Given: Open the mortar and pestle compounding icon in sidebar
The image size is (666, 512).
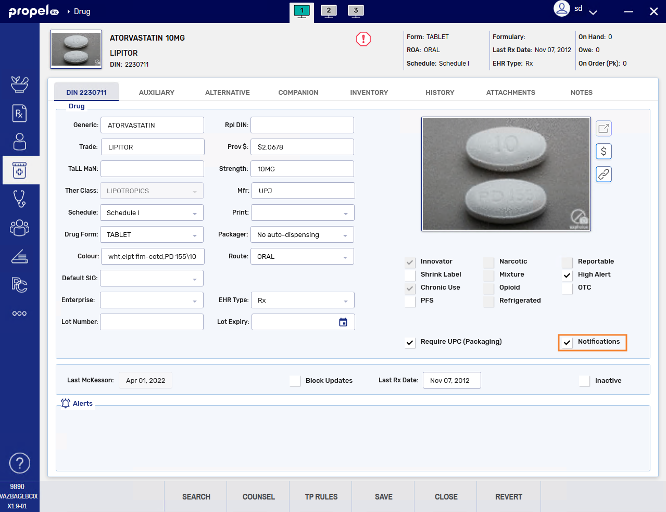Looking at the screenshot, I should pos(20,84).
